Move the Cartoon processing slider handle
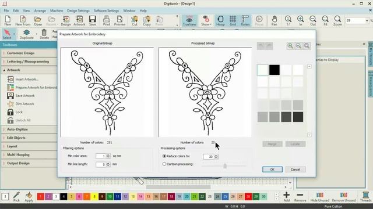Image resolution: width=373 pixels, height=209 pixels. [x=225, y=166]
